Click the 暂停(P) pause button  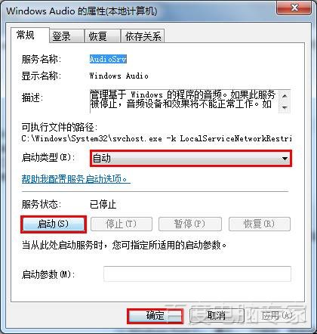(190, 224)
